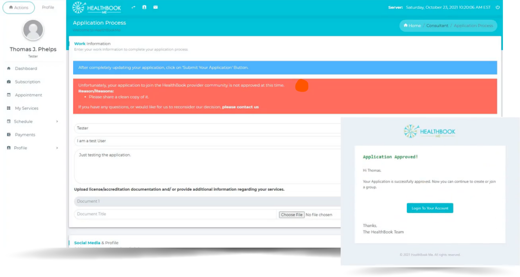Click the home icon in breadcrumb
This screenshot has height=277, width=520.
tap(406, 25)
